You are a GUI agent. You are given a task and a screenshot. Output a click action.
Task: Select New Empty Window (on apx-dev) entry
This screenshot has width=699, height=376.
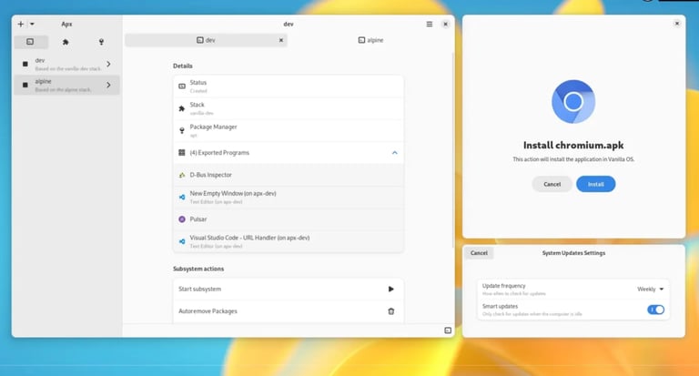click(x=289, y=198)
